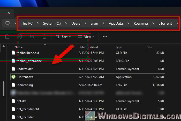This screenshot has width=181, height=121.
Task: Add a new tab with plus button
Action: tap(20, 13)
